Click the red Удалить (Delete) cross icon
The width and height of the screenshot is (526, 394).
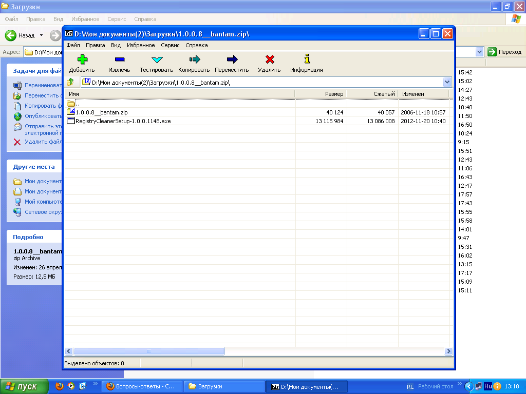pos(270,60)
